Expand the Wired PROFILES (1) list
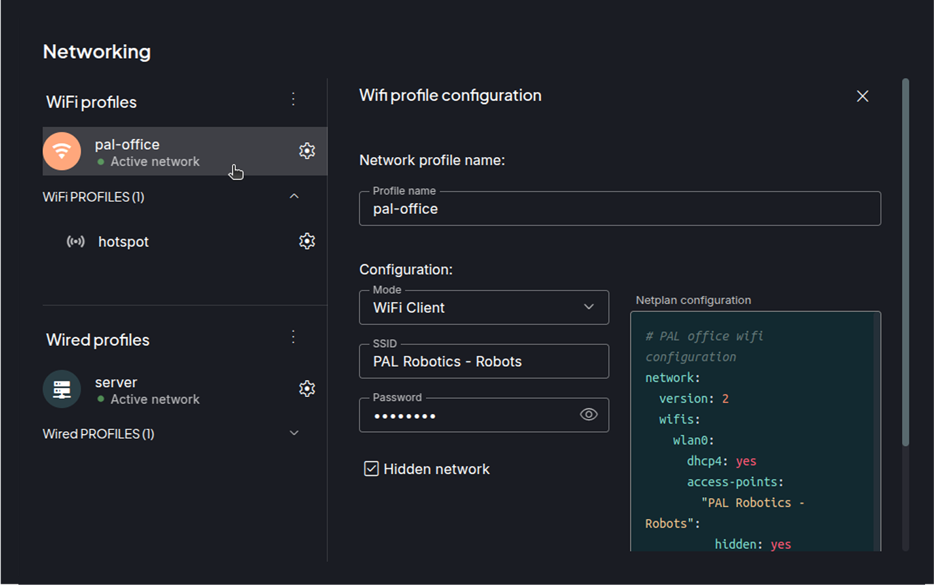The image size is (934, 585). pos(293,433)
